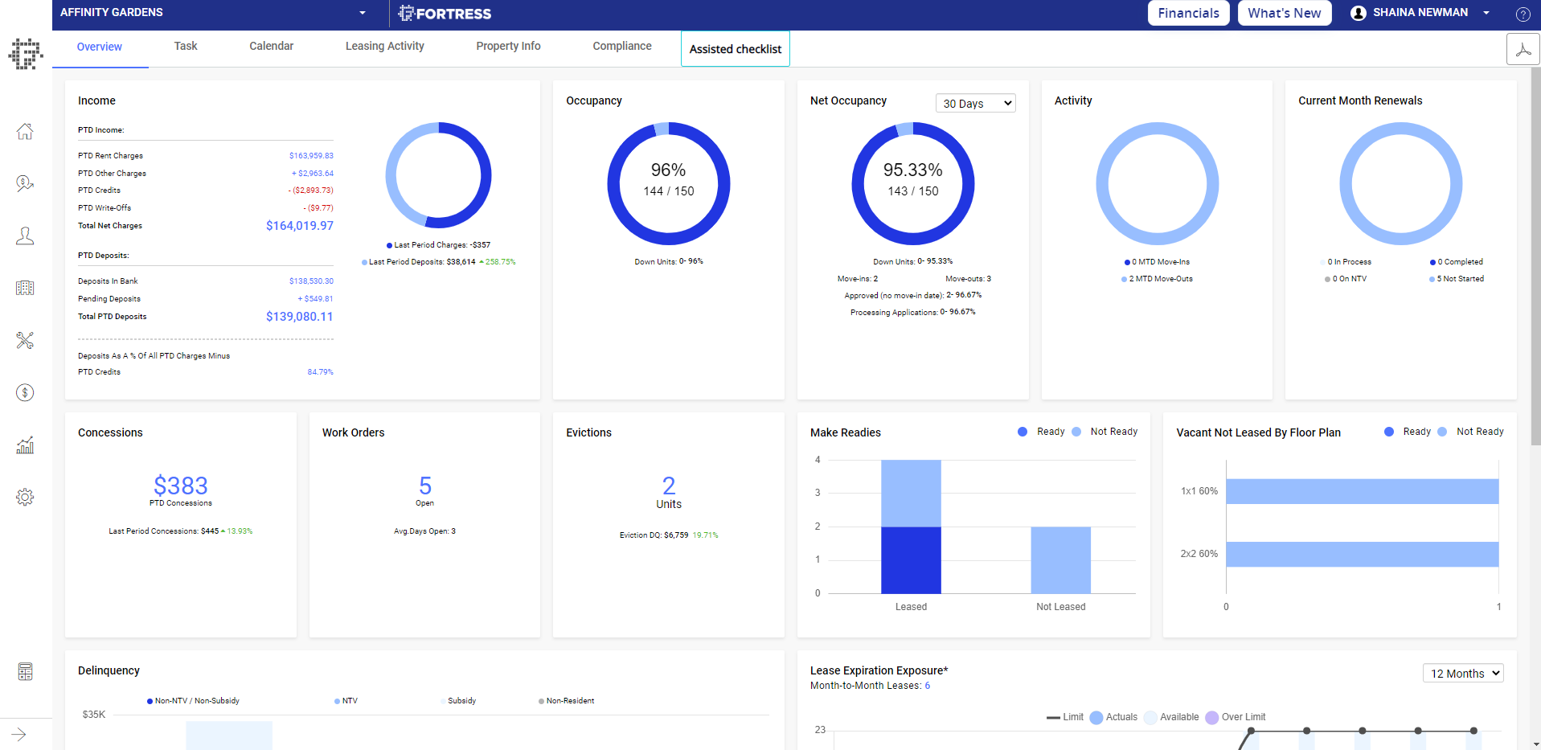Open the residents person icon in the sidebar
1541x750 pixels.
pyautogui.click(x=25, y=236)
